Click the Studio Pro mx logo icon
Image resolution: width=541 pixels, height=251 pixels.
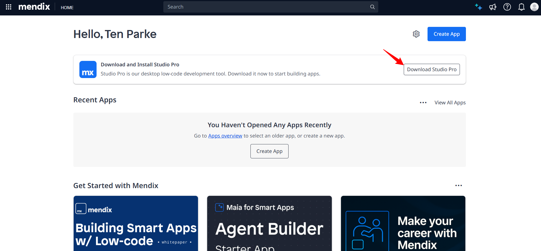pyautogui.click(x=88, y=69)
